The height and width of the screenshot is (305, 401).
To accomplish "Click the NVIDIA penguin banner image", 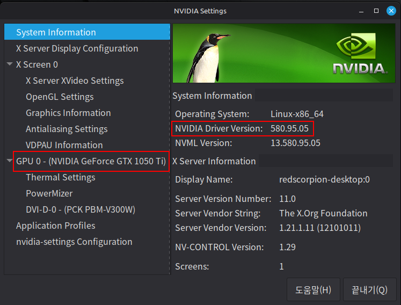I will [x=284, y=53].
